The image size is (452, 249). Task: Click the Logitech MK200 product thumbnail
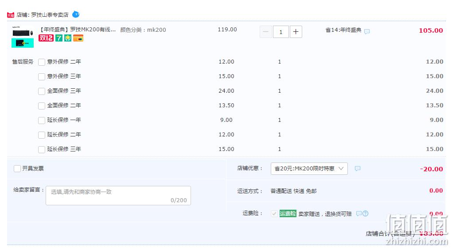tap(23, 37)
